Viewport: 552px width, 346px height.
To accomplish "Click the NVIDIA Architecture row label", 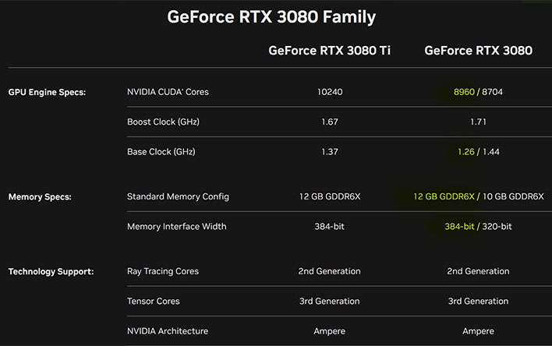I will tap(168, 331).
